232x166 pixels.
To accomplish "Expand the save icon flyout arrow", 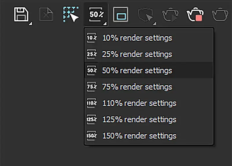I will tap(30, 23).
